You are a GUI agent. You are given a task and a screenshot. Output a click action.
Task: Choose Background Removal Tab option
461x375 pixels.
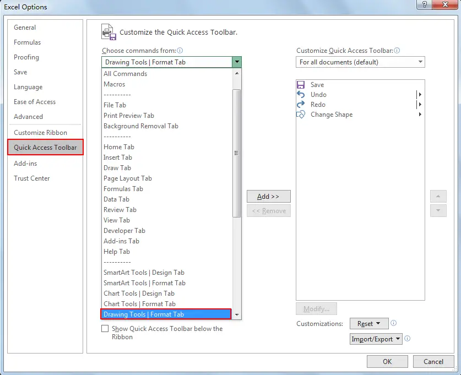[x=167, y=126]
